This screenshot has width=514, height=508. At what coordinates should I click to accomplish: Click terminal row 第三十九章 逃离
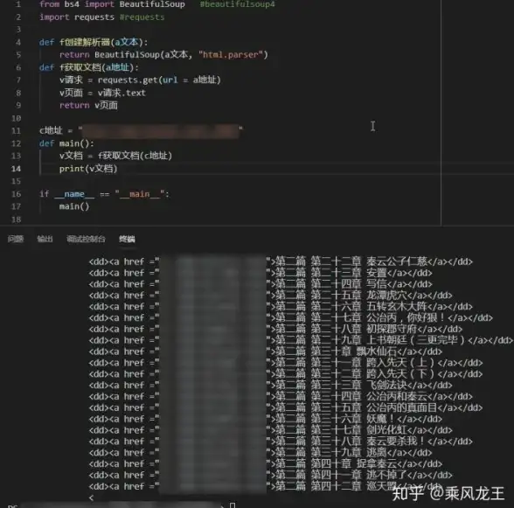click(260, 453)
